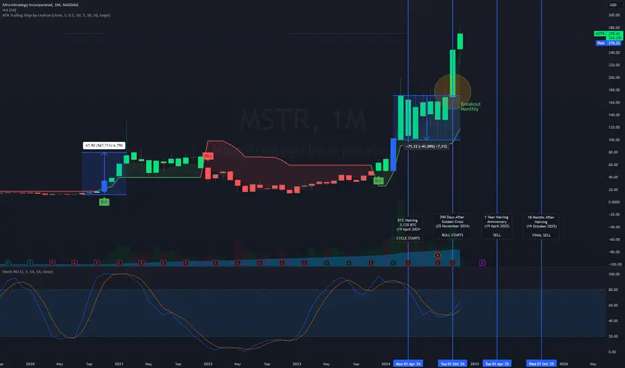Select the orange circle breakout highlight
The height and width of the screenshot is (368, 625).
click(453, 92)
